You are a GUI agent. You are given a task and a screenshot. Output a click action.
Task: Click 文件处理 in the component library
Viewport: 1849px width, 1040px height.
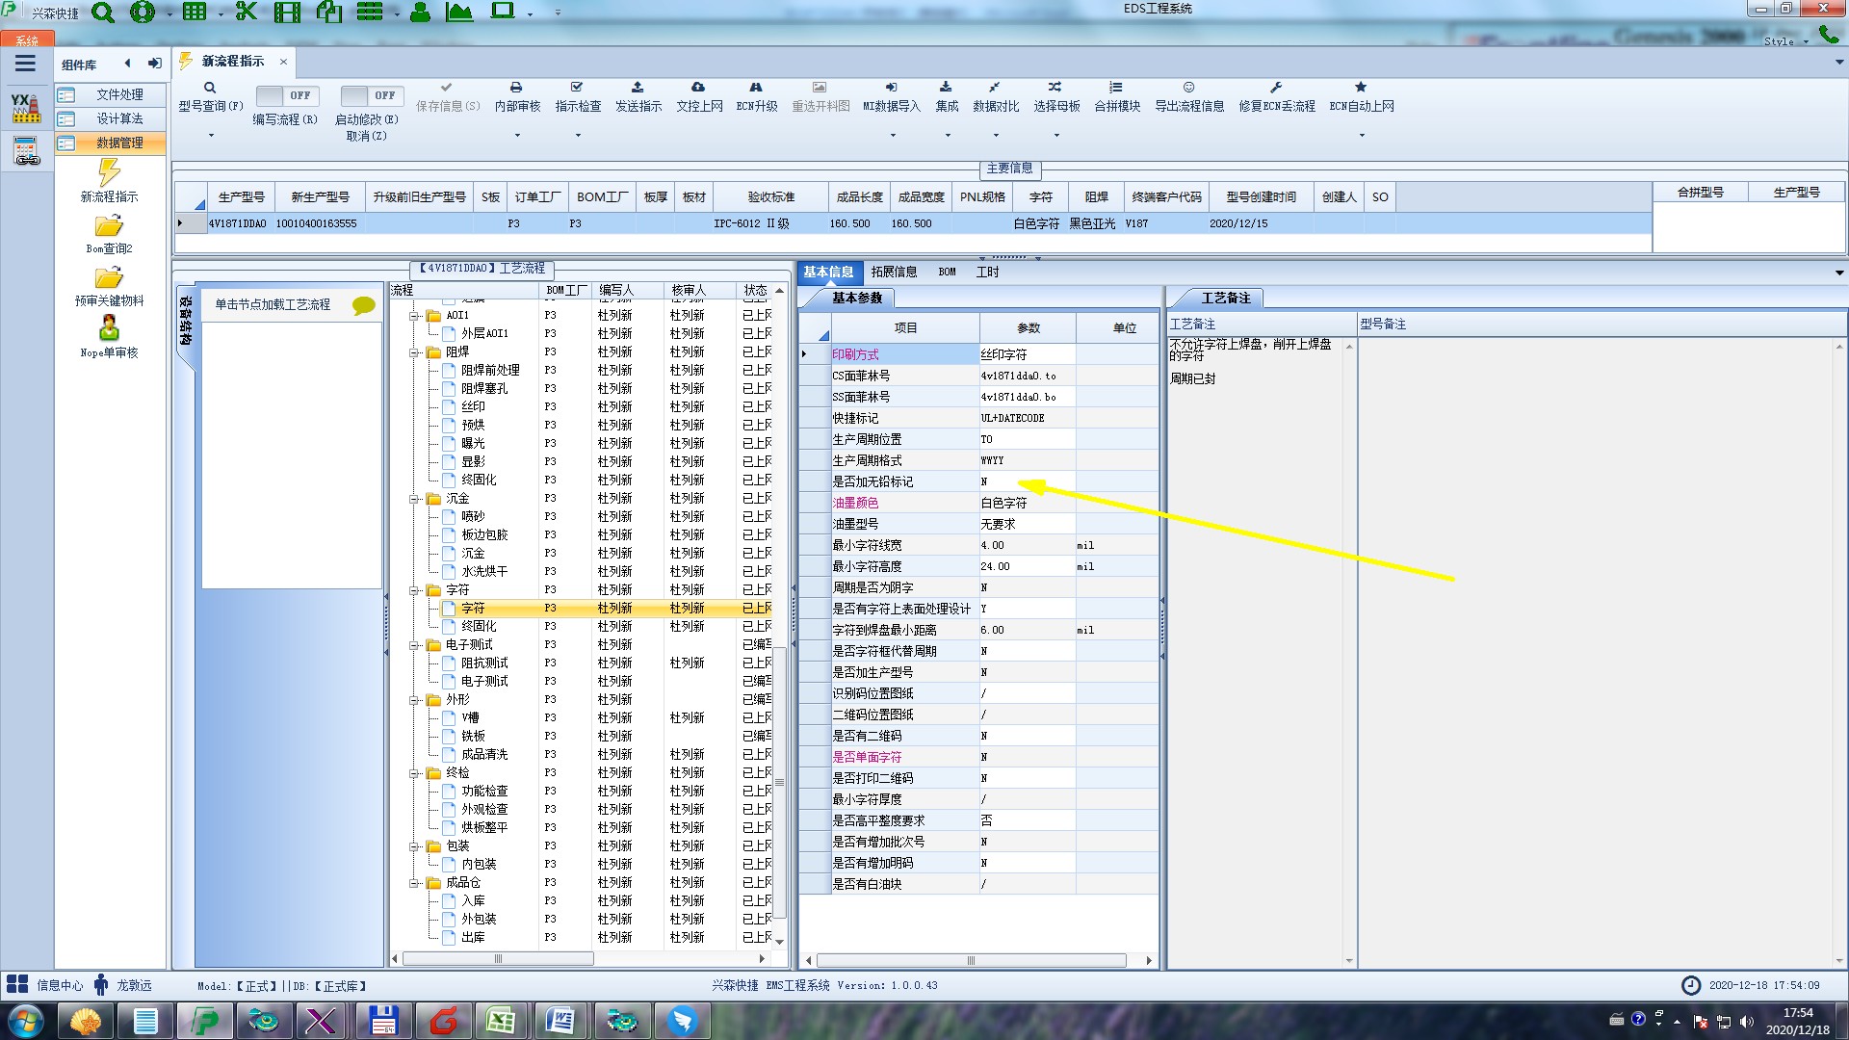(118, 94)
